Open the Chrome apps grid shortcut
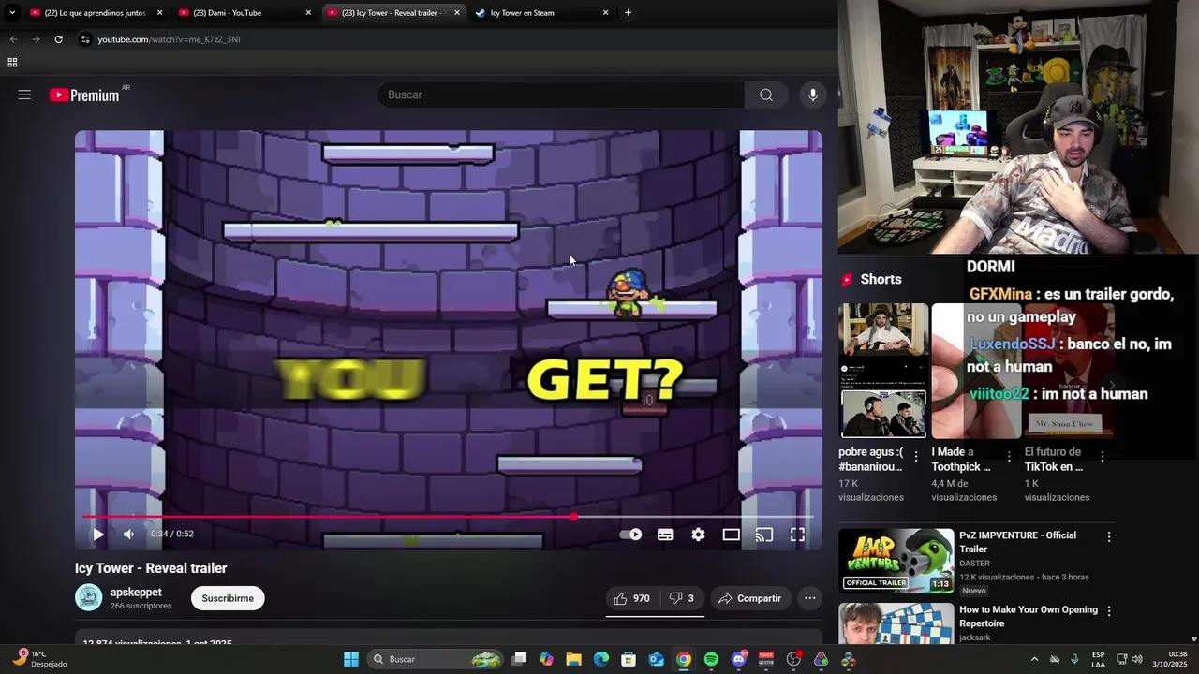The width and height of the screenshot is (1199, 674). click(x=12, y=63)
